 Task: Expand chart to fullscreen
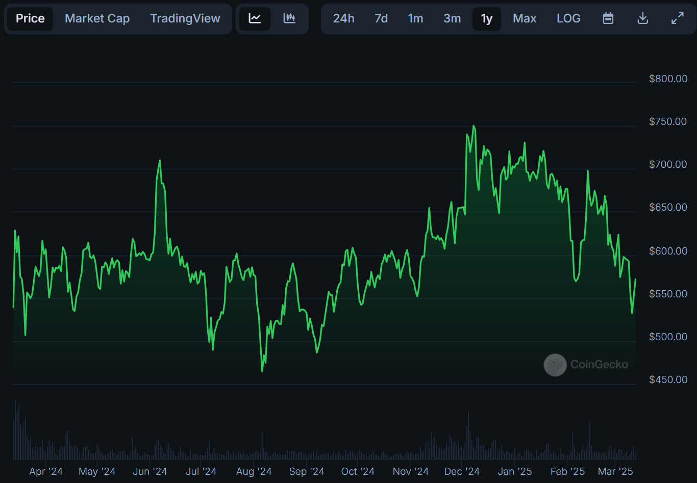677,18
